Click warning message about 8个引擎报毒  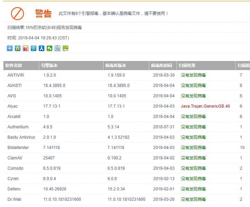click(113, 13)
